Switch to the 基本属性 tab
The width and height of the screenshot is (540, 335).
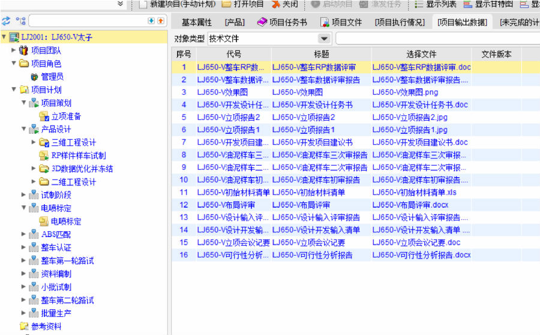[197, 23]
